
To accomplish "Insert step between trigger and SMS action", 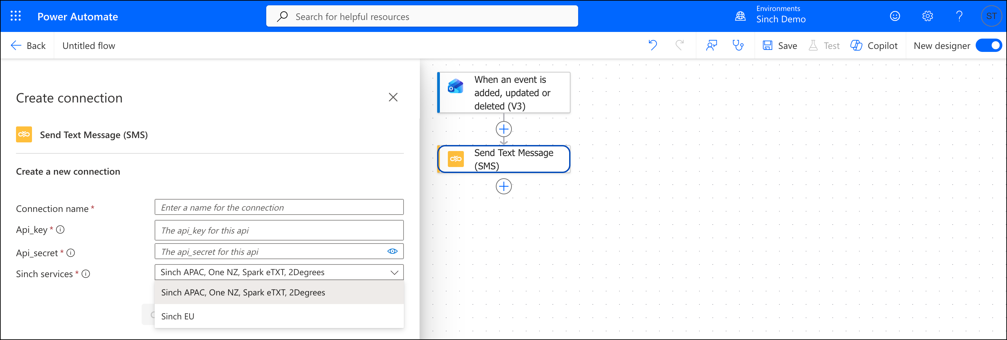I will point(503,129).
